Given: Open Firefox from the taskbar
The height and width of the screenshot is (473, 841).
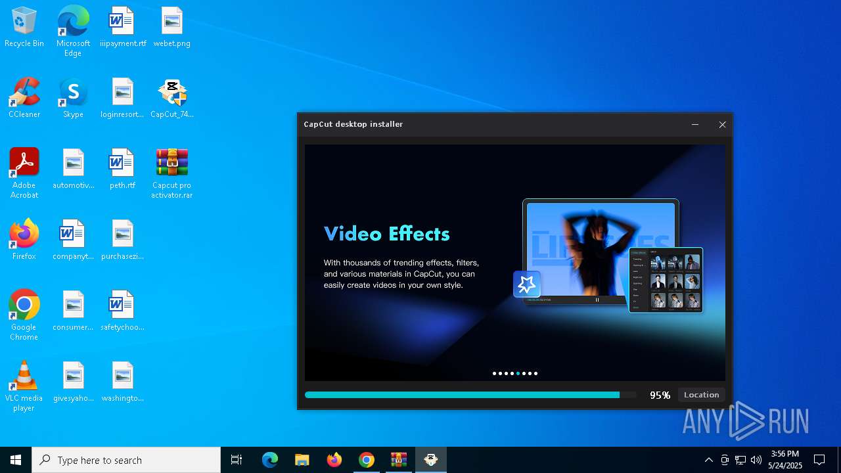Looking at the screenshot, I should [334, 460].
